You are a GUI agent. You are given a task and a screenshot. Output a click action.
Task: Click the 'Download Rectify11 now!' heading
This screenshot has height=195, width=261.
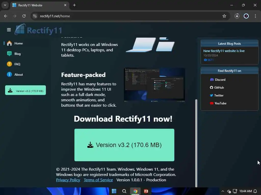click(x=123, y=119)
